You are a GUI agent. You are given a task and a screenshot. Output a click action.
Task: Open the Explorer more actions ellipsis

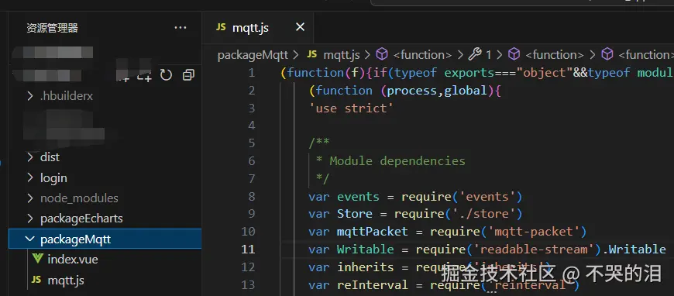[x=181, y=28]
